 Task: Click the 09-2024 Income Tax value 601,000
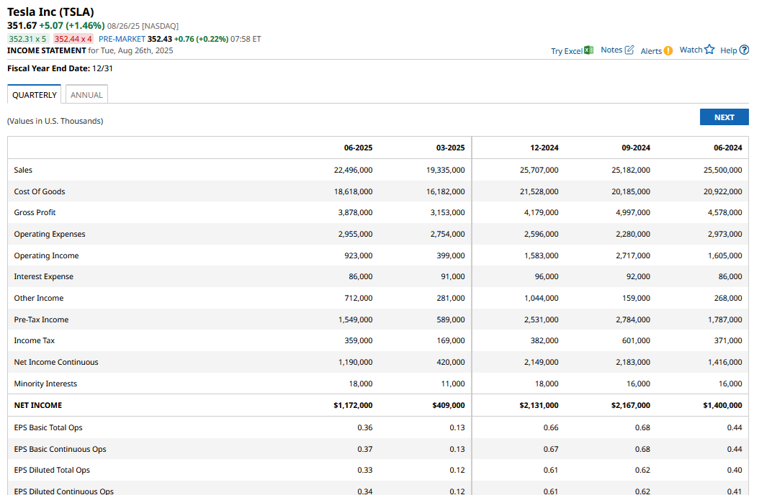[636, 341]
